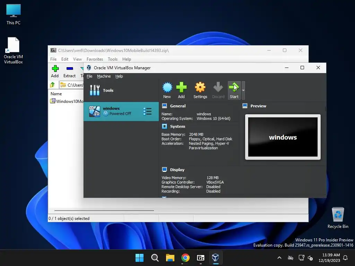Image resolution: width=355 pixels, height=266 pixels.
Task: Click the 7-Zip taskbar icon
Action: [x=201, y=258]
